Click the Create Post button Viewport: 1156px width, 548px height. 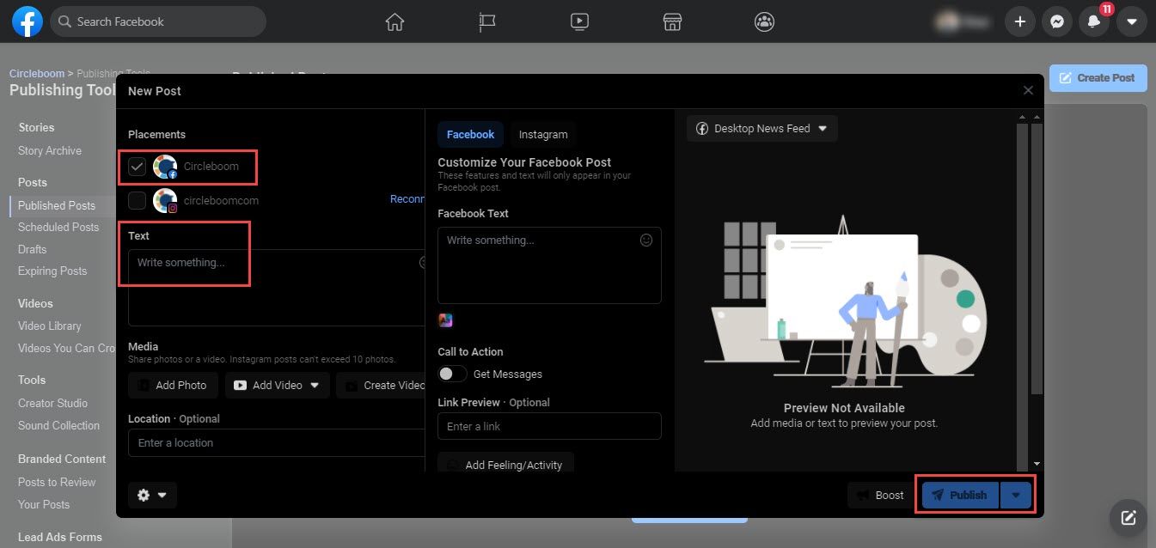[x=1098, y=78]
